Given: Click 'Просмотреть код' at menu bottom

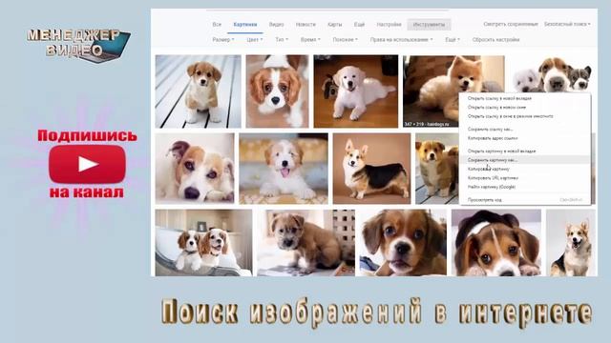Looking at the screenshot, I should click(x=524, y=200).
